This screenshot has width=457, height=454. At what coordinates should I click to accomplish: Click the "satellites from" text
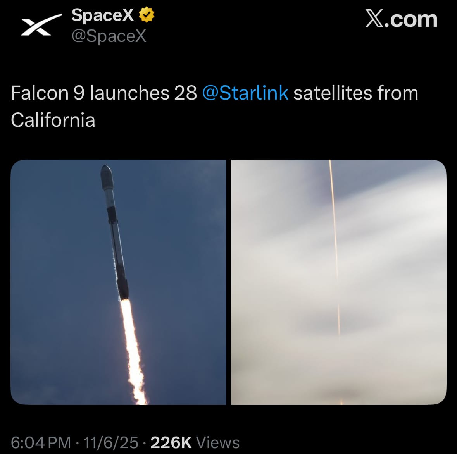(x=355, y=93)
